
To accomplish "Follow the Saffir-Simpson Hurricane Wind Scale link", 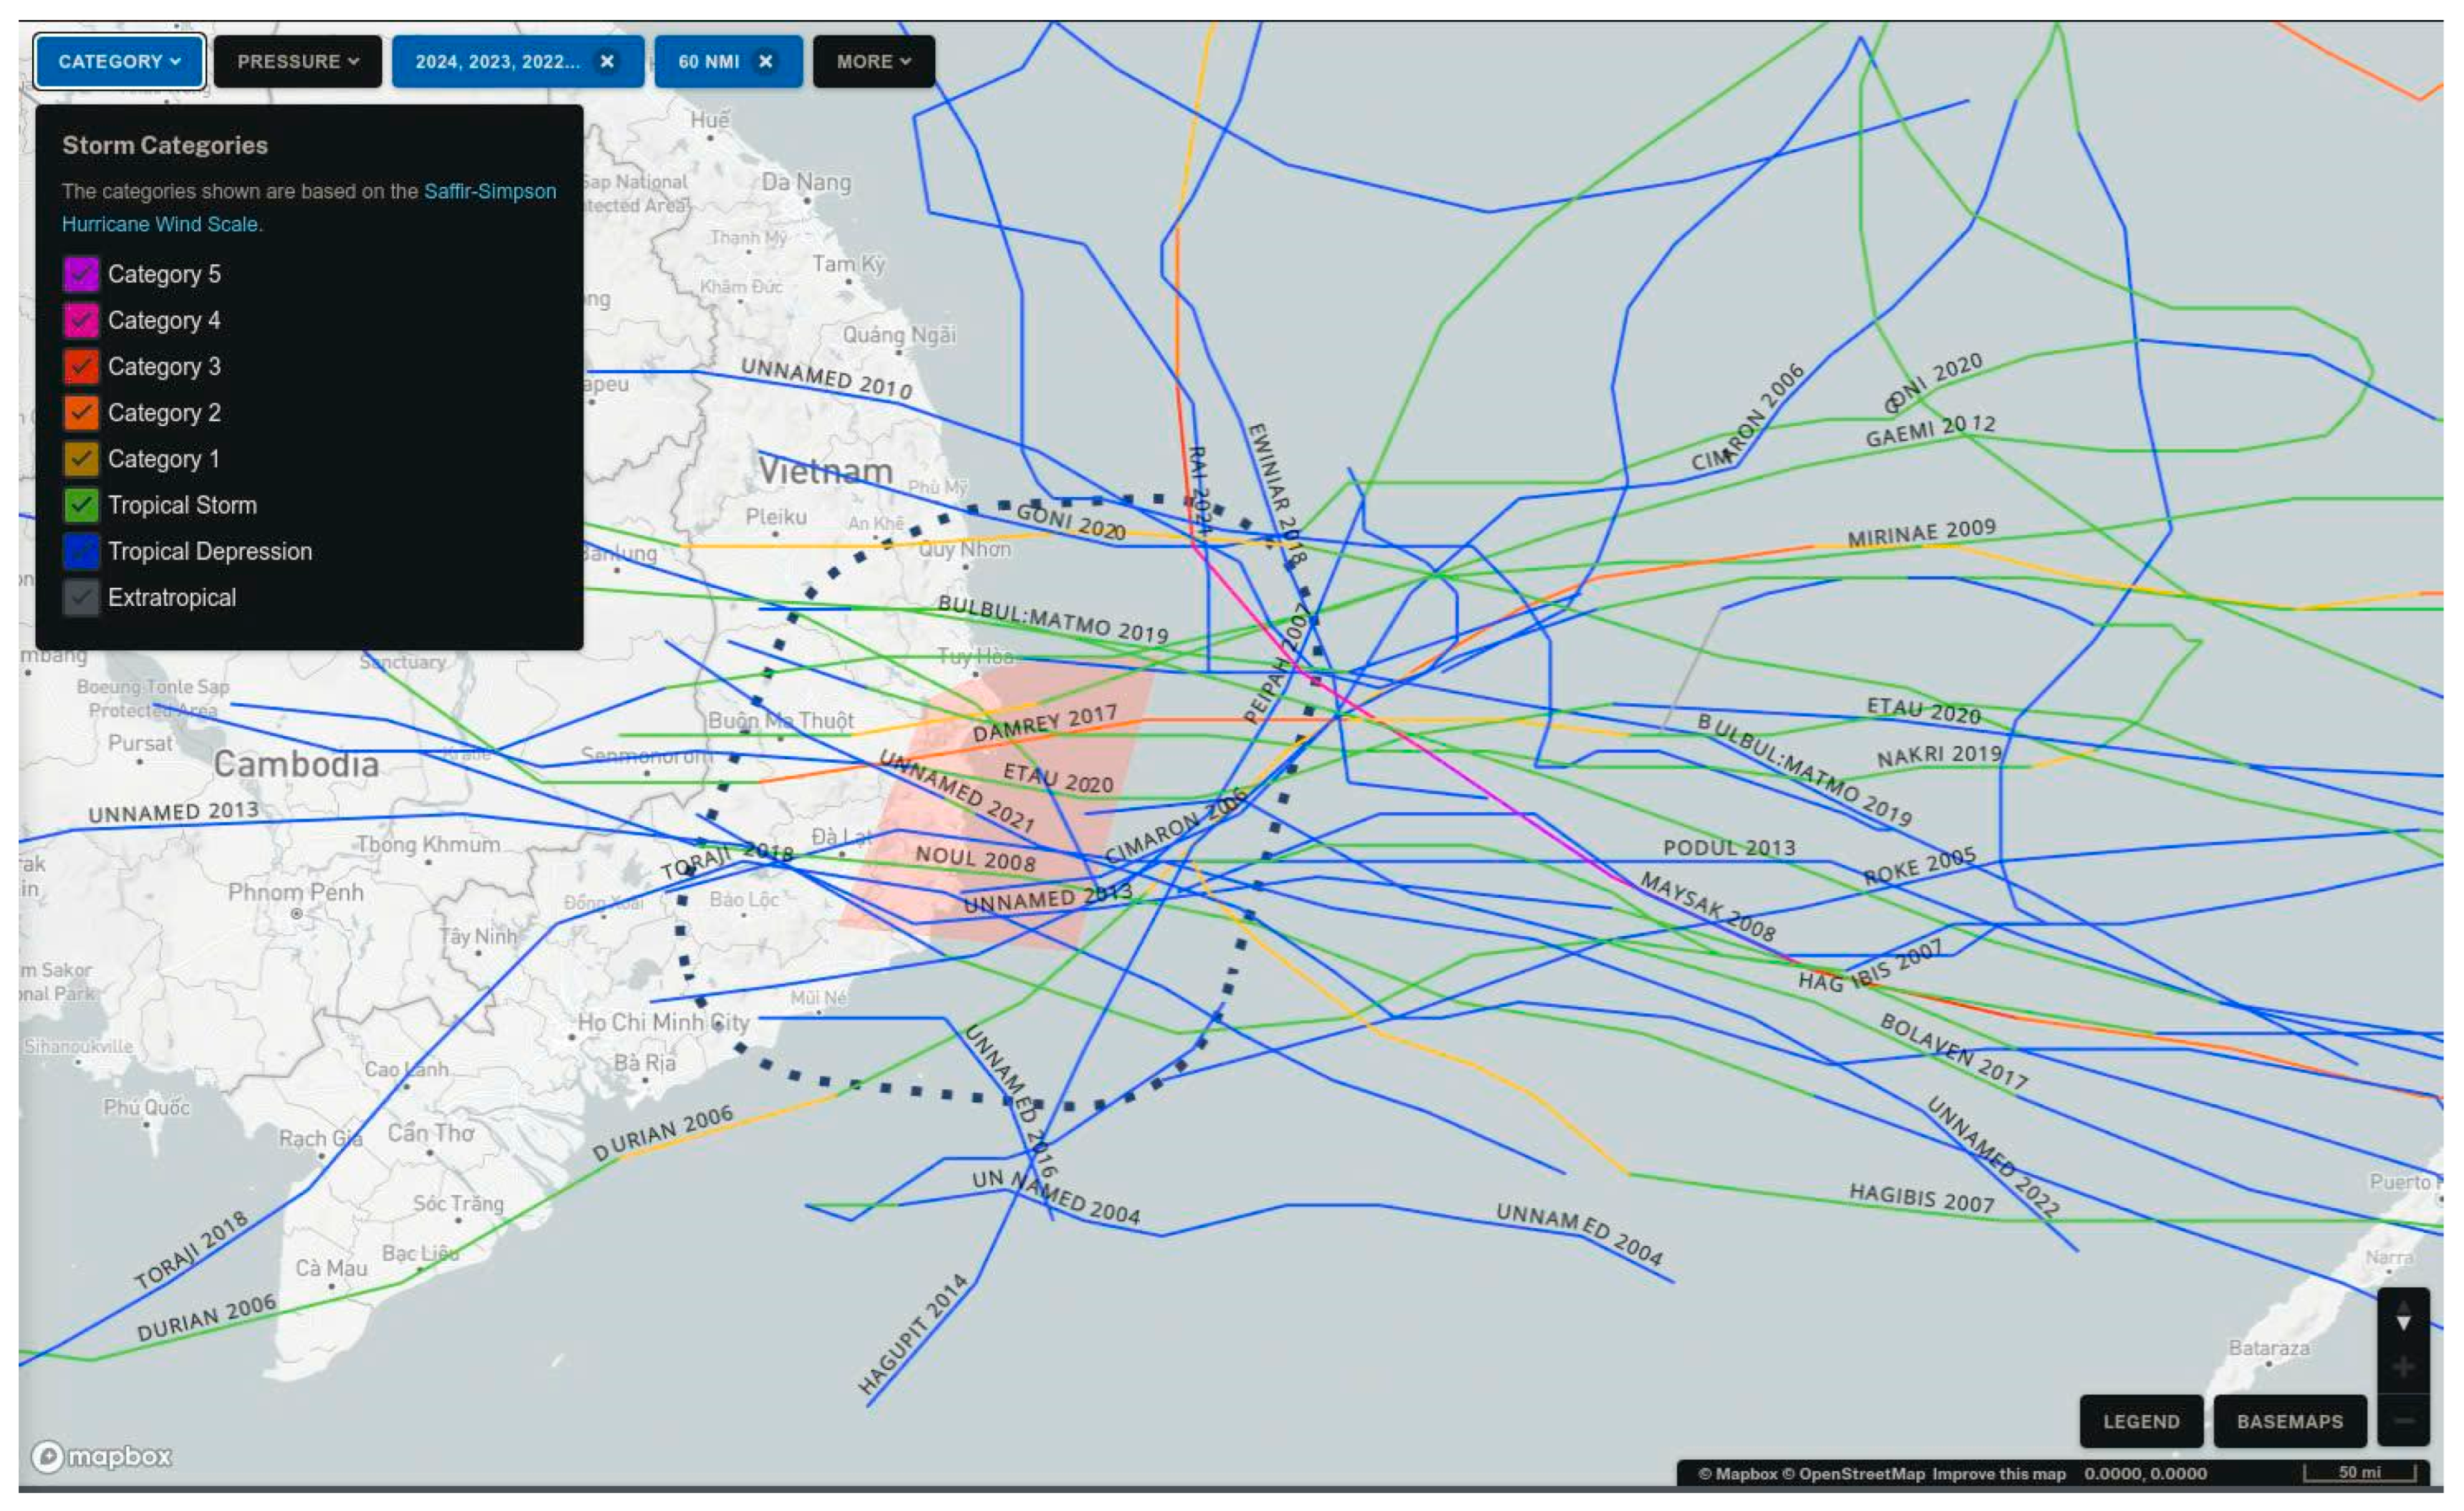I will pyautogui.click(x=489, y=191).
